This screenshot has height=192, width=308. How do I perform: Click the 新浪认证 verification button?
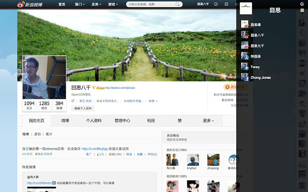pos(235,87)
